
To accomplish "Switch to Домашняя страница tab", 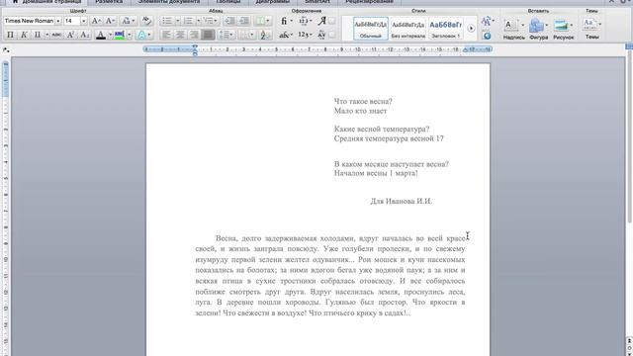I will [47, 2].
